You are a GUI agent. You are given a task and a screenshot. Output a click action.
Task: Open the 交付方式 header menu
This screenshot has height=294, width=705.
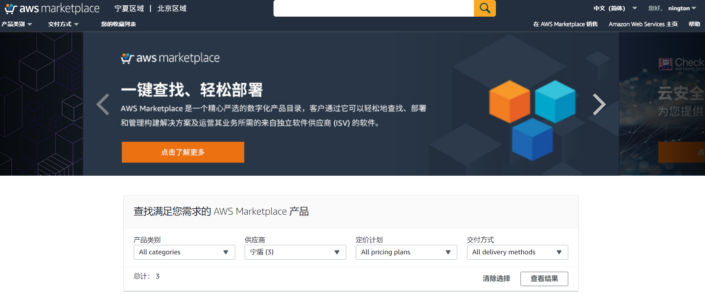[x=63, y=24]
